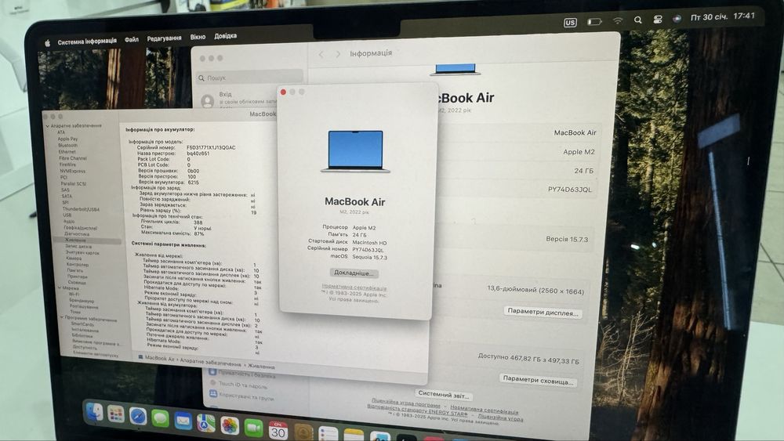Open the Файл menu
The height and width of the screenshot is (441, 784).
click(x=132, y=39)
